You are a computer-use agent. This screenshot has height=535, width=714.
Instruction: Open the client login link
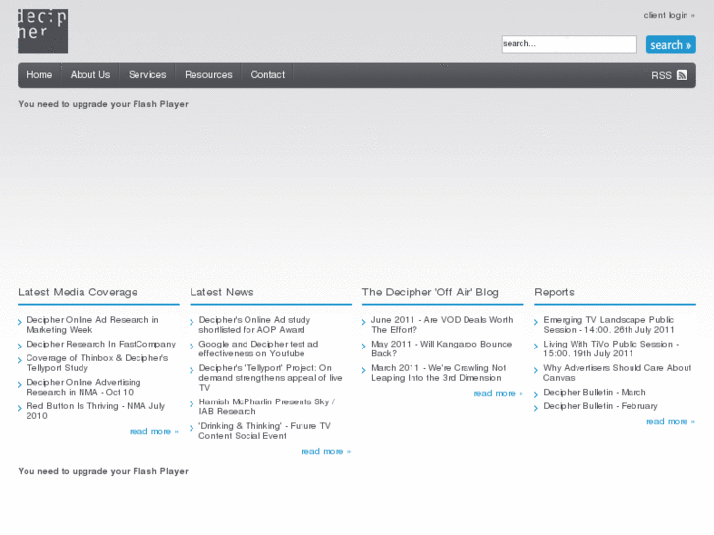click(x=669, y=15)
